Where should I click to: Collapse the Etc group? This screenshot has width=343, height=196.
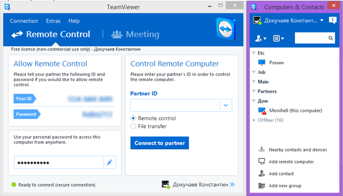point(254,53)
